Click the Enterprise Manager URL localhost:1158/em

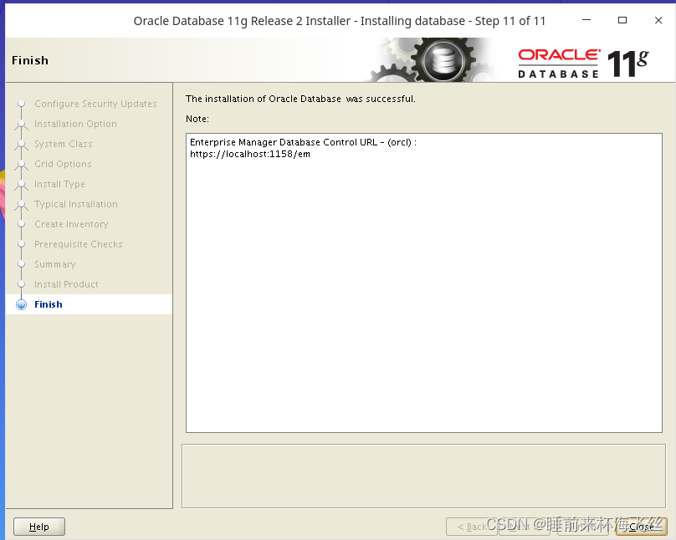click(x=248, y=153)
